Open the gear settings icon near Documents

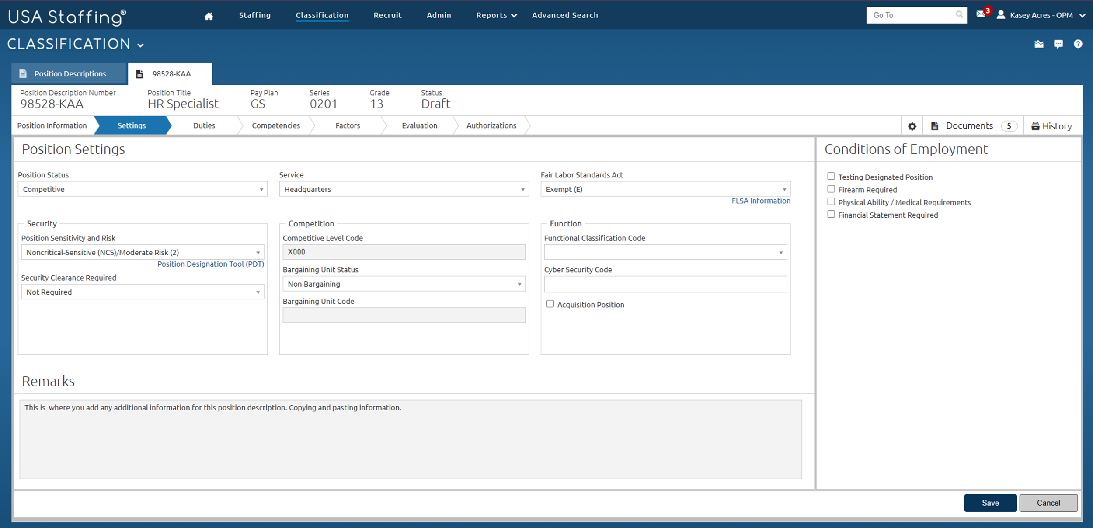click(x=912, y=125)
